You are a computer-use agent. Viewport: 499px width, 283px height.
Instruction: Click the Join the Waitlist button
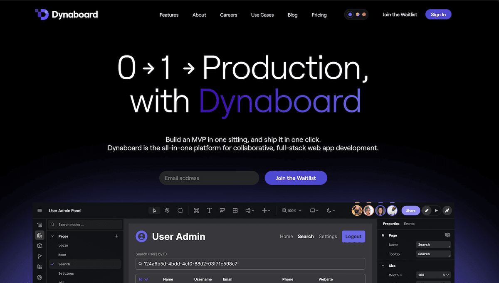(296, 178)
